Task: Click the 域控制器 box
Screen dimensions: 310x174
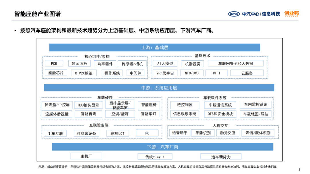Action: [185, 105]
